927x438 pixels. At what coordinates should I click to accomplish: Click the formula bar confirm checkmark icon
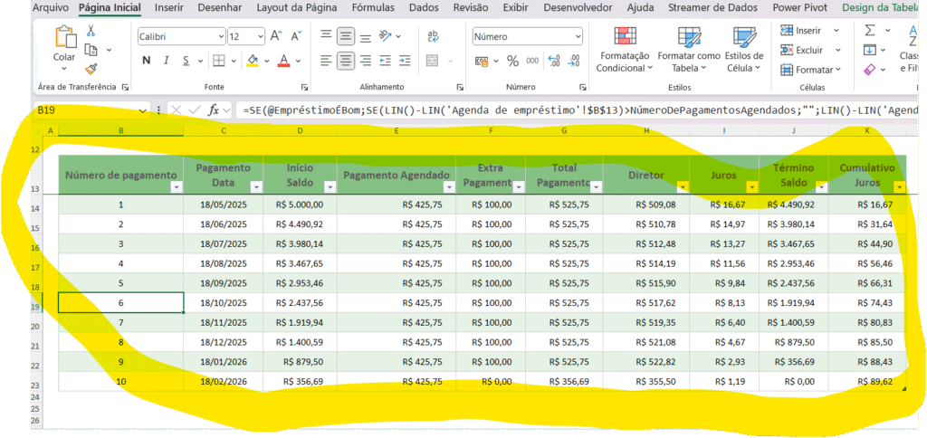(x=195, y=109)
